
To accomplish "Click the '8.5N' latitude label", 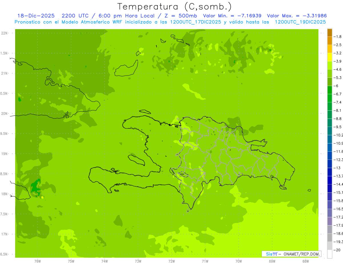I will [4, 174].
